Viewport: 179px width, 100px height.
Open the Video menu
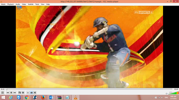coord(24,4)
